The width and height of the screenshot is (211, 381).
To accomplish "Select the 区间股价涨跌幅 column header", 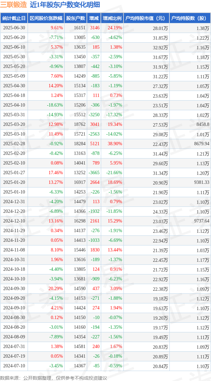I will [46, 18].
